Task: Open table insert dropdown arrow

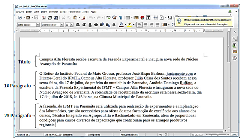Action: 132,18
